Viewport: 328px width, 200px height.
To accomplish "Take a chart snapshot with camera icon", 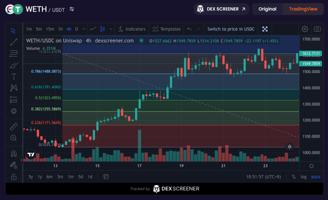I will [317, 29].
